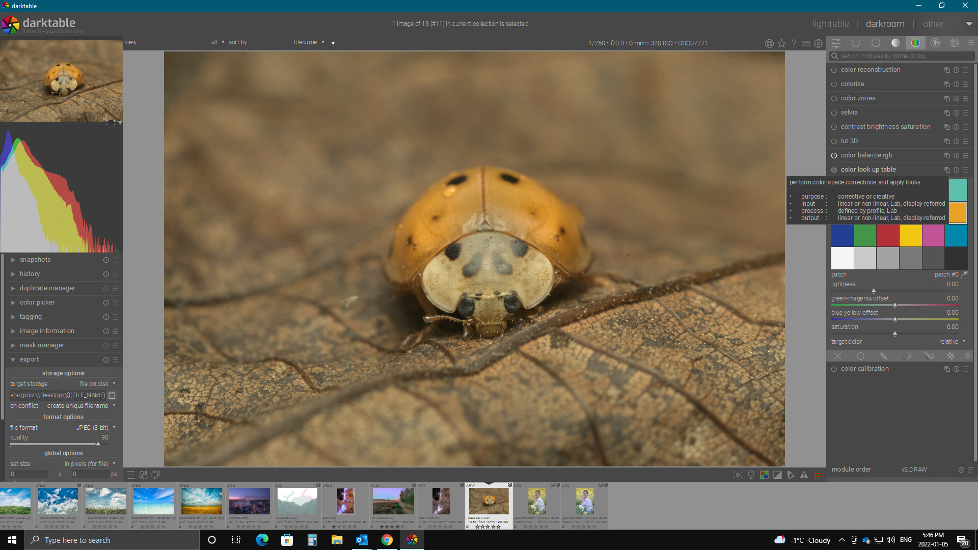
Task: Open the quick access panel tab icon
Action: [x=836, y=43]
